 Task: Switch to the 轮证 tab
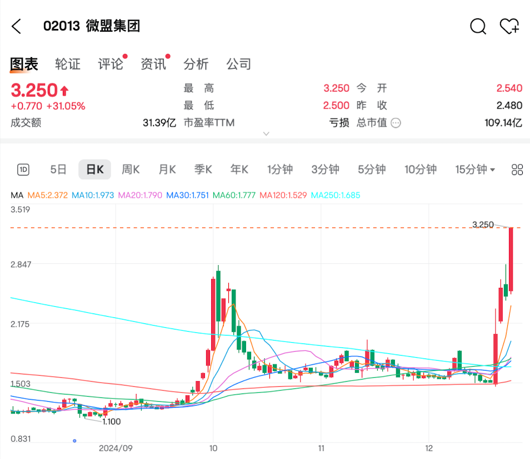68,64
